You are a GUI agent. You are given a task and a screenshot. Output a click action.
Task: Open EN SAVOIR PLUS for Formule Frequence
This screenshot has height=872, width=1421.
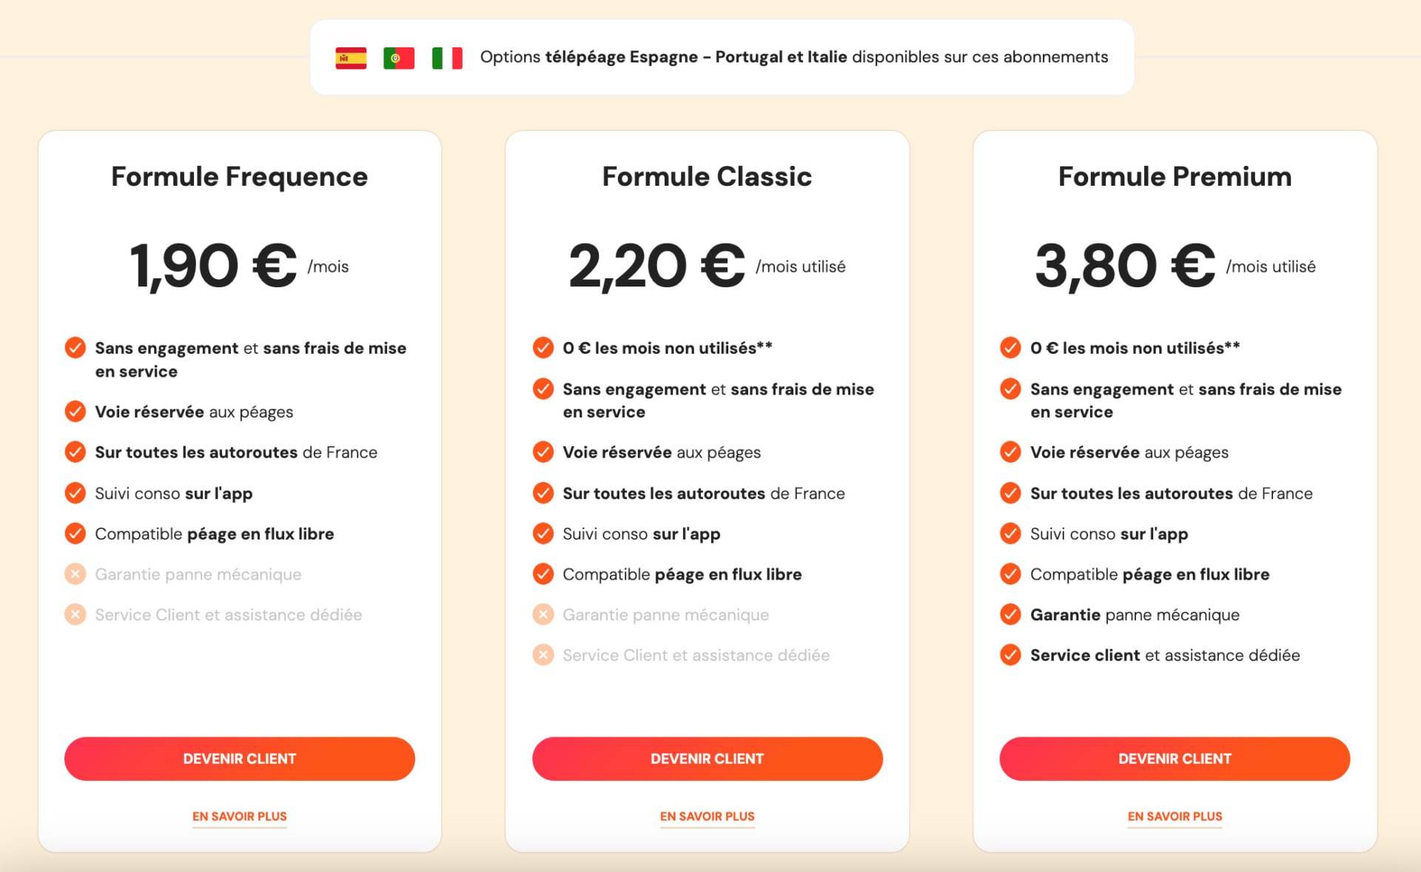pos(239,816)
